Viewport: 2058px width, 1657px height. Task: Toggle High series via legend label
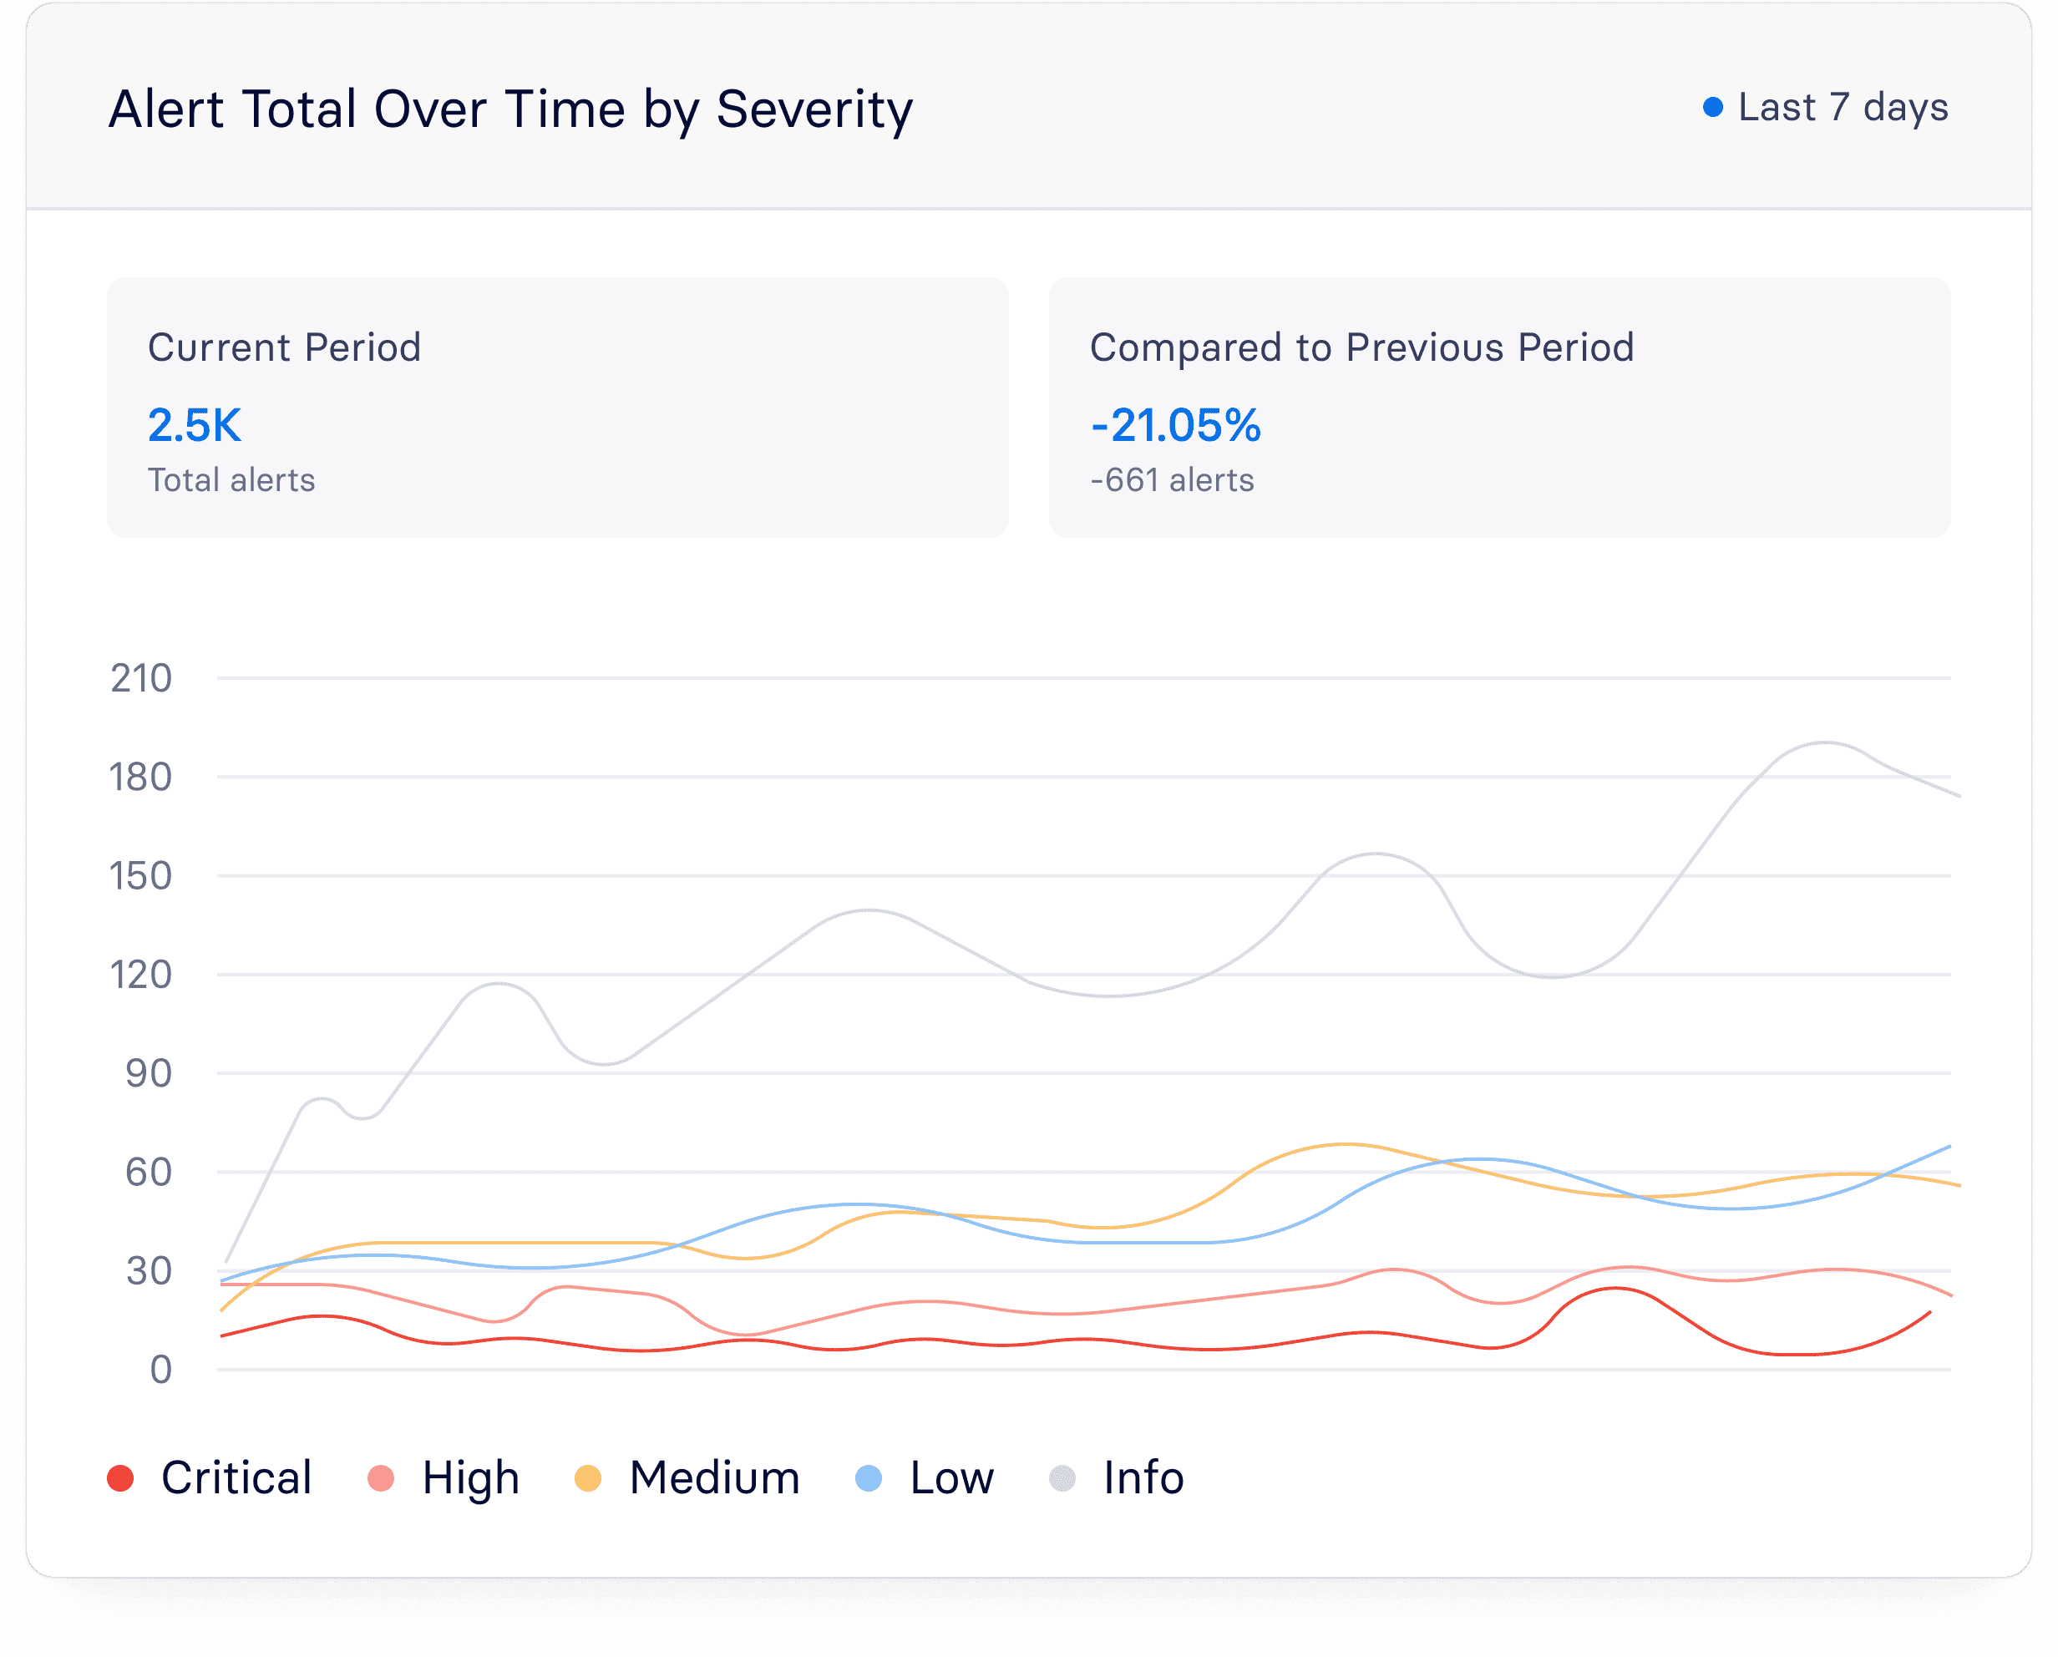pos(470,1477)
